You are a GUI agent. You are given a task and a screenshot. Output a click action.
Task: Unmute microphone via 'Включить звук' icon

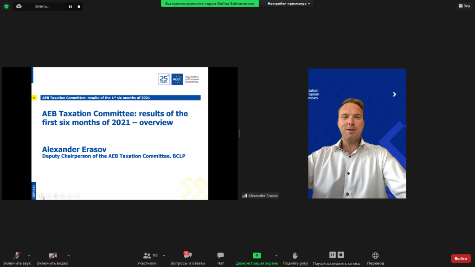pos(17,255)
